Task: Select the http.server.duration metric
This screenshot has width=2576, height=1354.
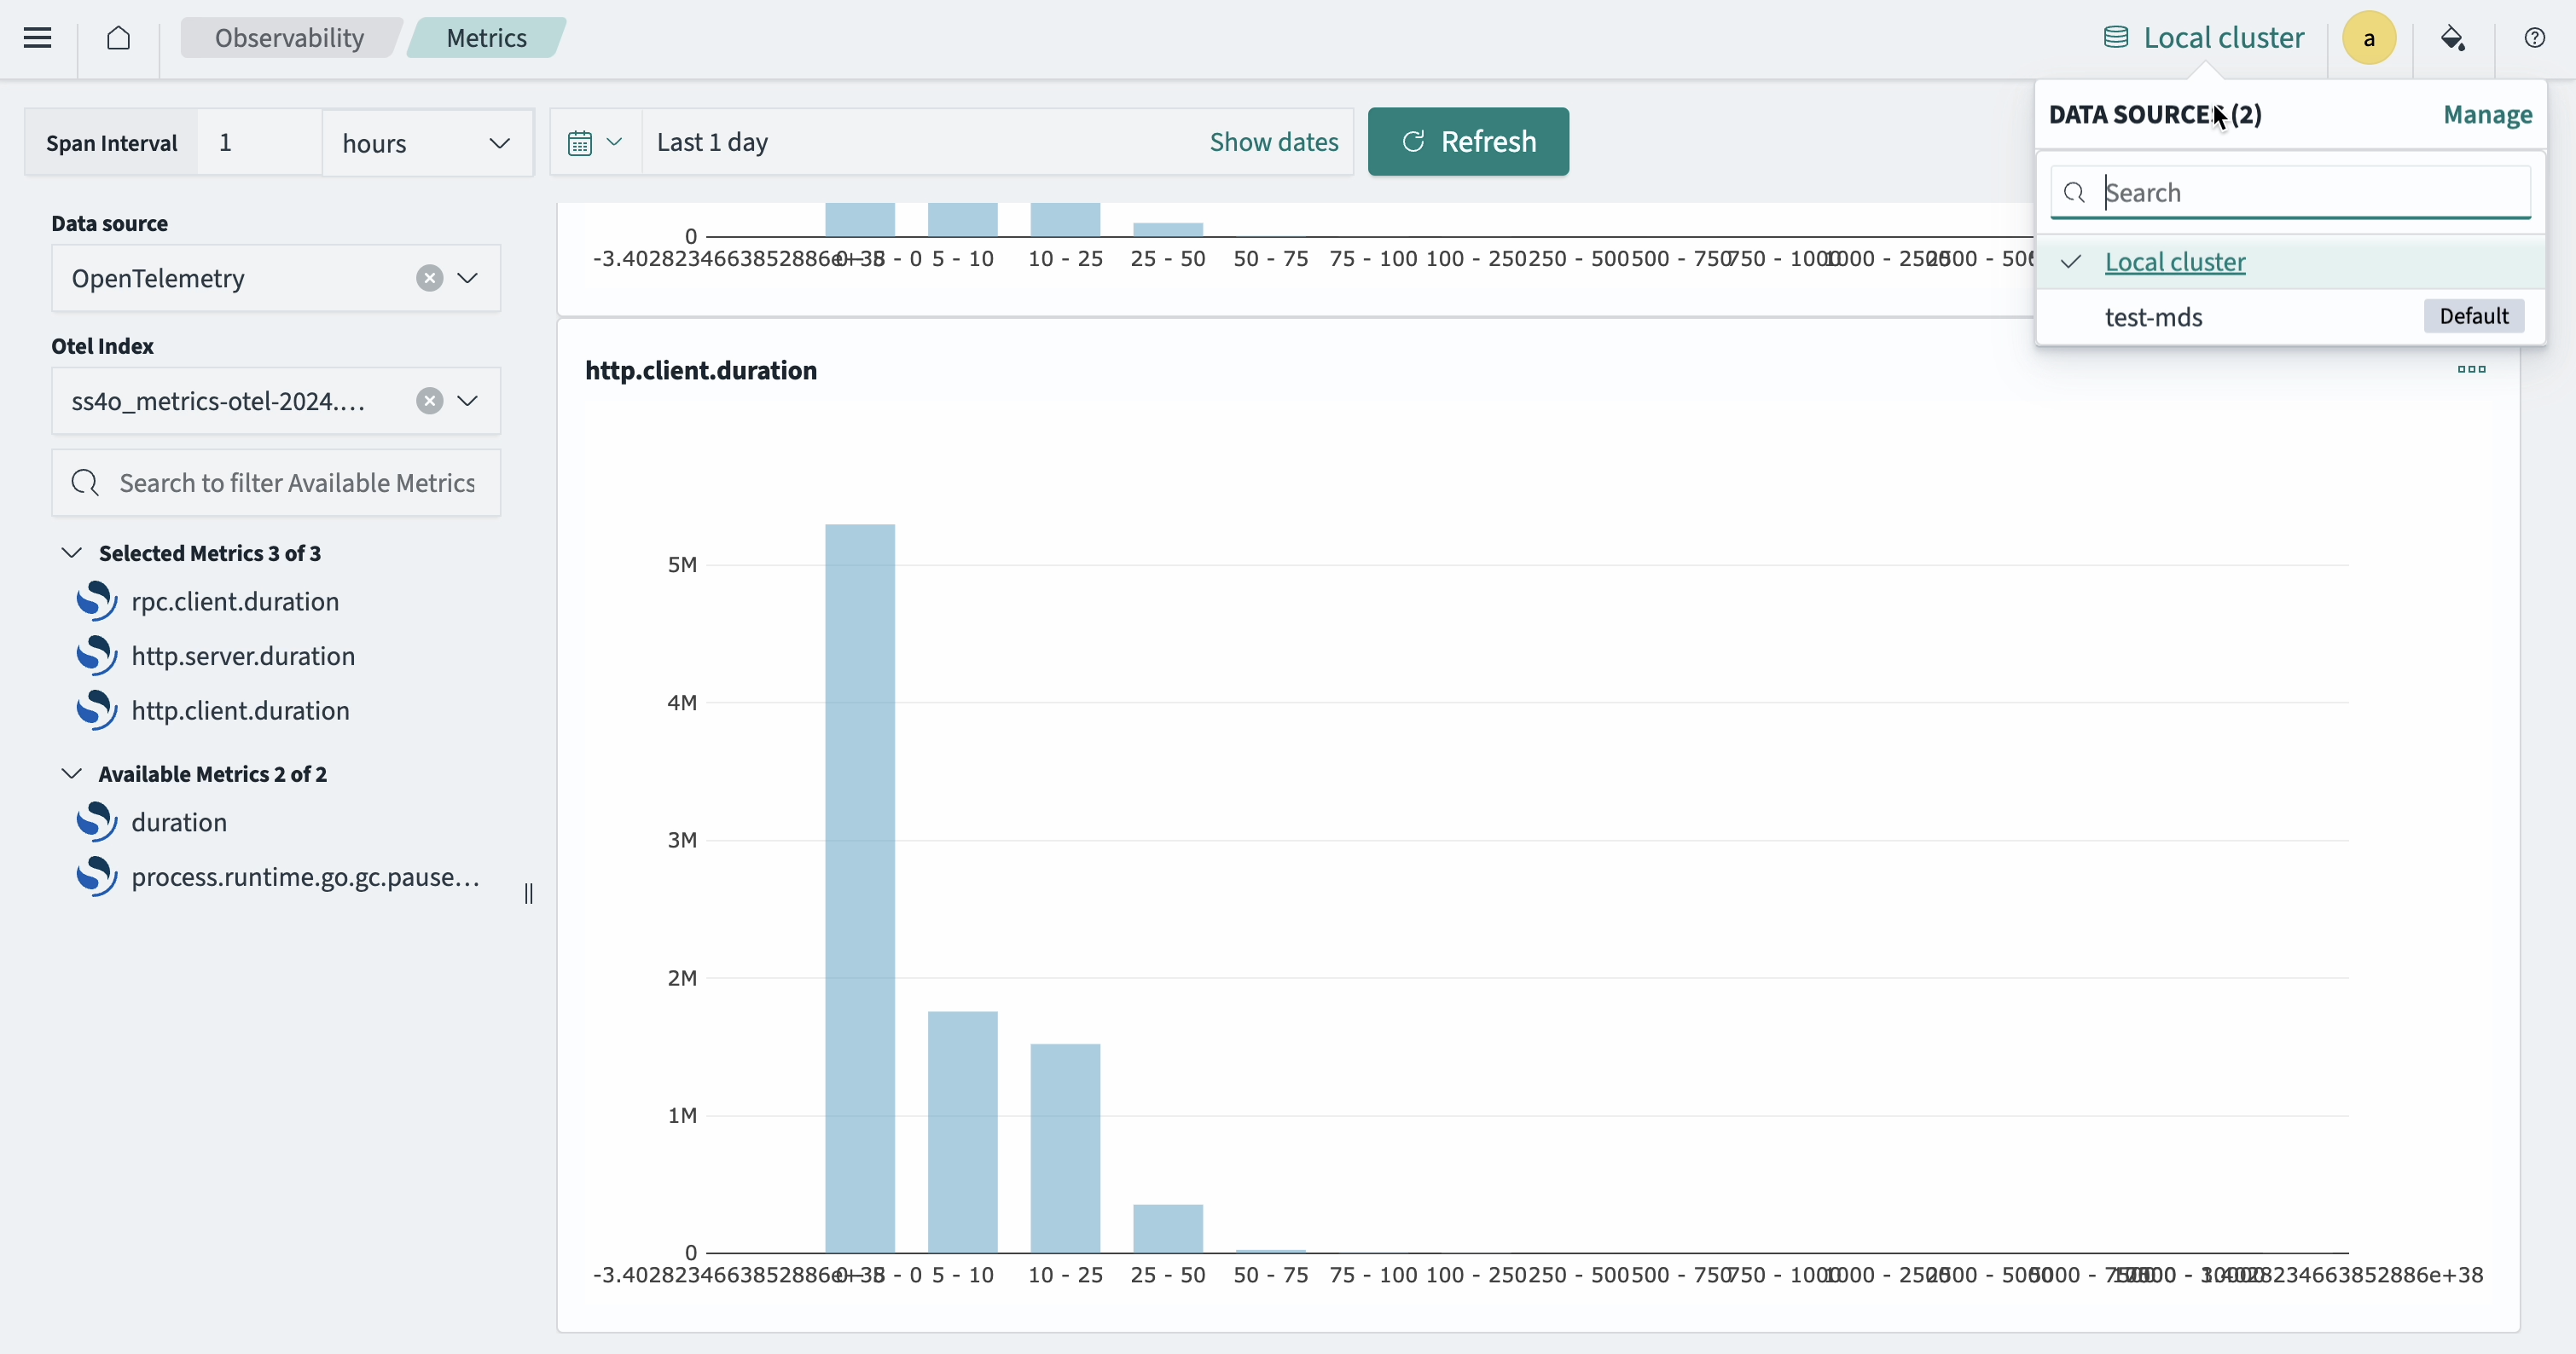Action: [x=243, y=656]
